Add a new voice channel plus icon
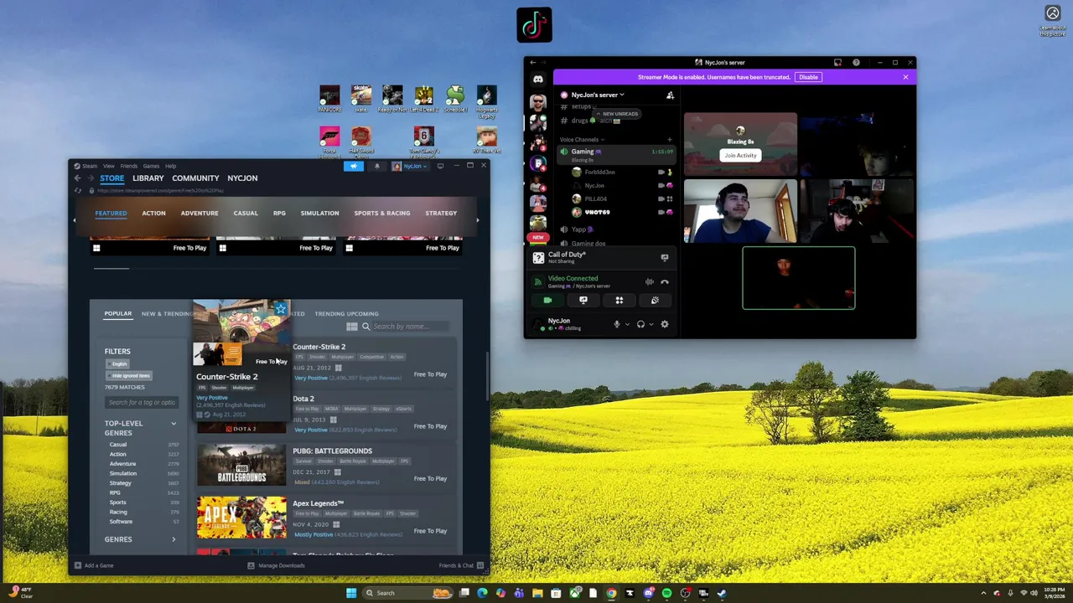 point(670,140)
